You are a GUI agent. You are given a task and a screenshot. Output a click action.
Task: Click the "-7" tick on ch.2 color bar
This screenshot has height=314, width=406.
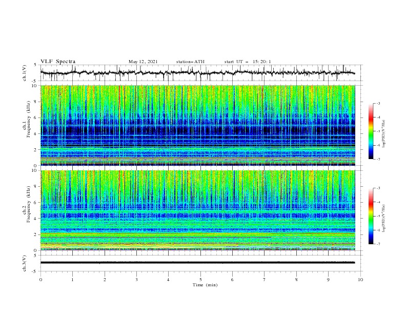click(x=378, y=244)
